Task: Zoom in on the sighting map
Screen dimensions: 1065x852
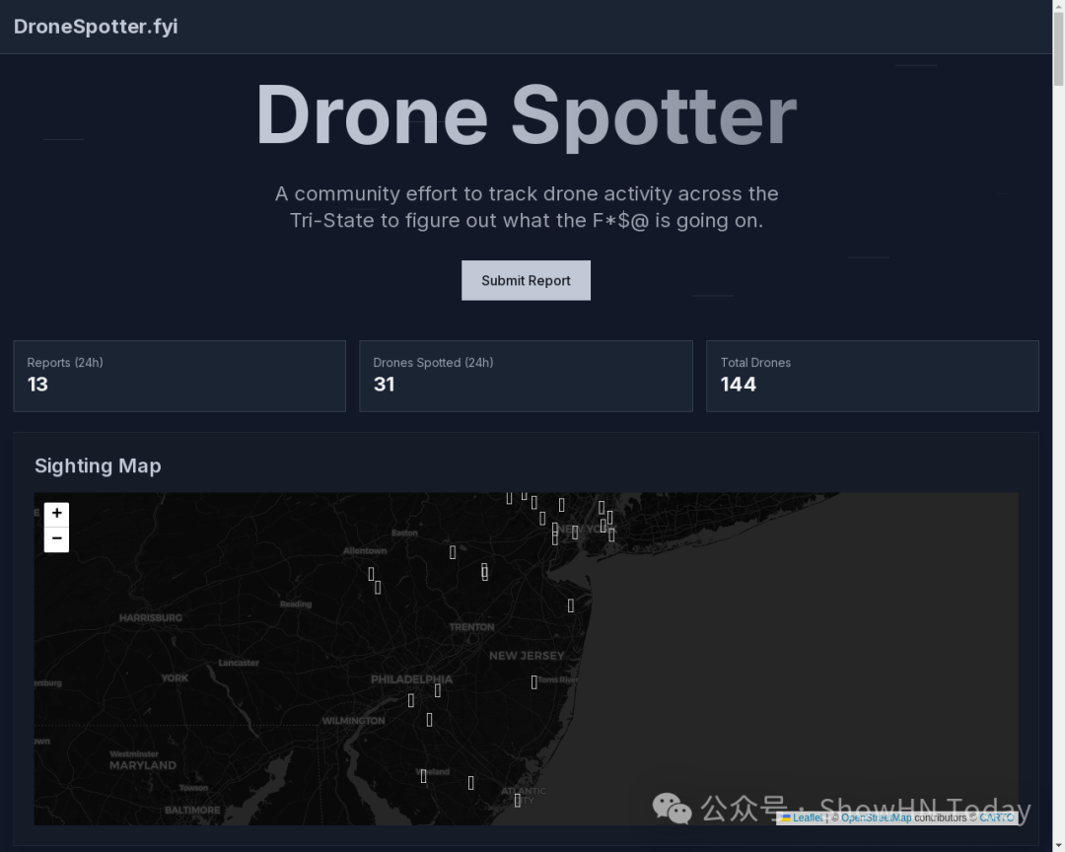Action: tap(56, 515)
